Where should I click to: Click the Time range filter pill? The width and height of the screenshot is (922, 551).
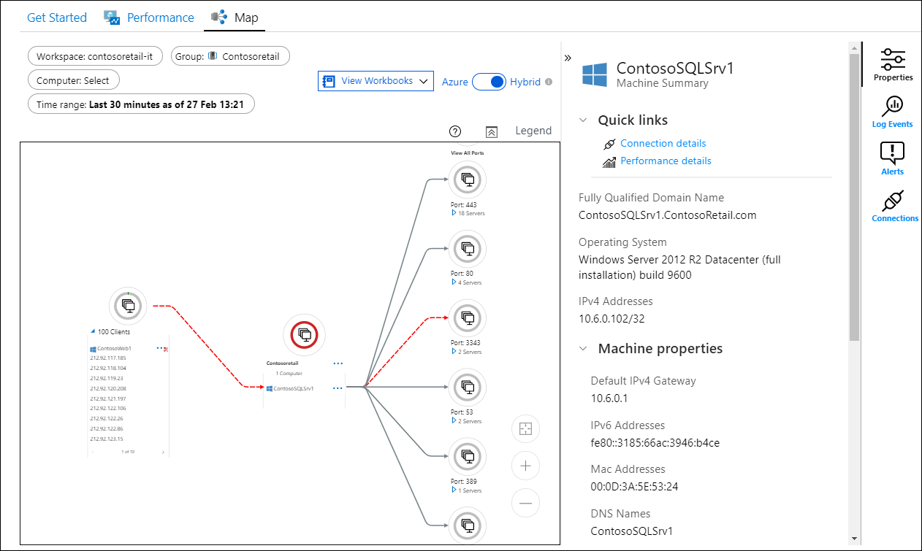click(x=141, y=104)
